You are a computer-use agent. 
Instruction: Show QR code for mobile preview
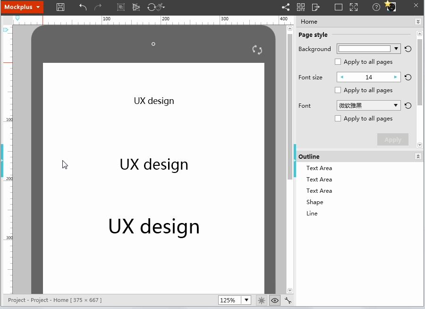pyautogui.click(x=301, y=7)
